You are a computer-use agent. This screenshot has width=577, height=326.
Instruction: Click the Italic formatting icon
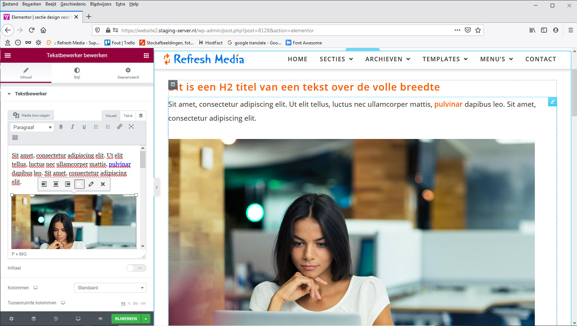(73, 127)
